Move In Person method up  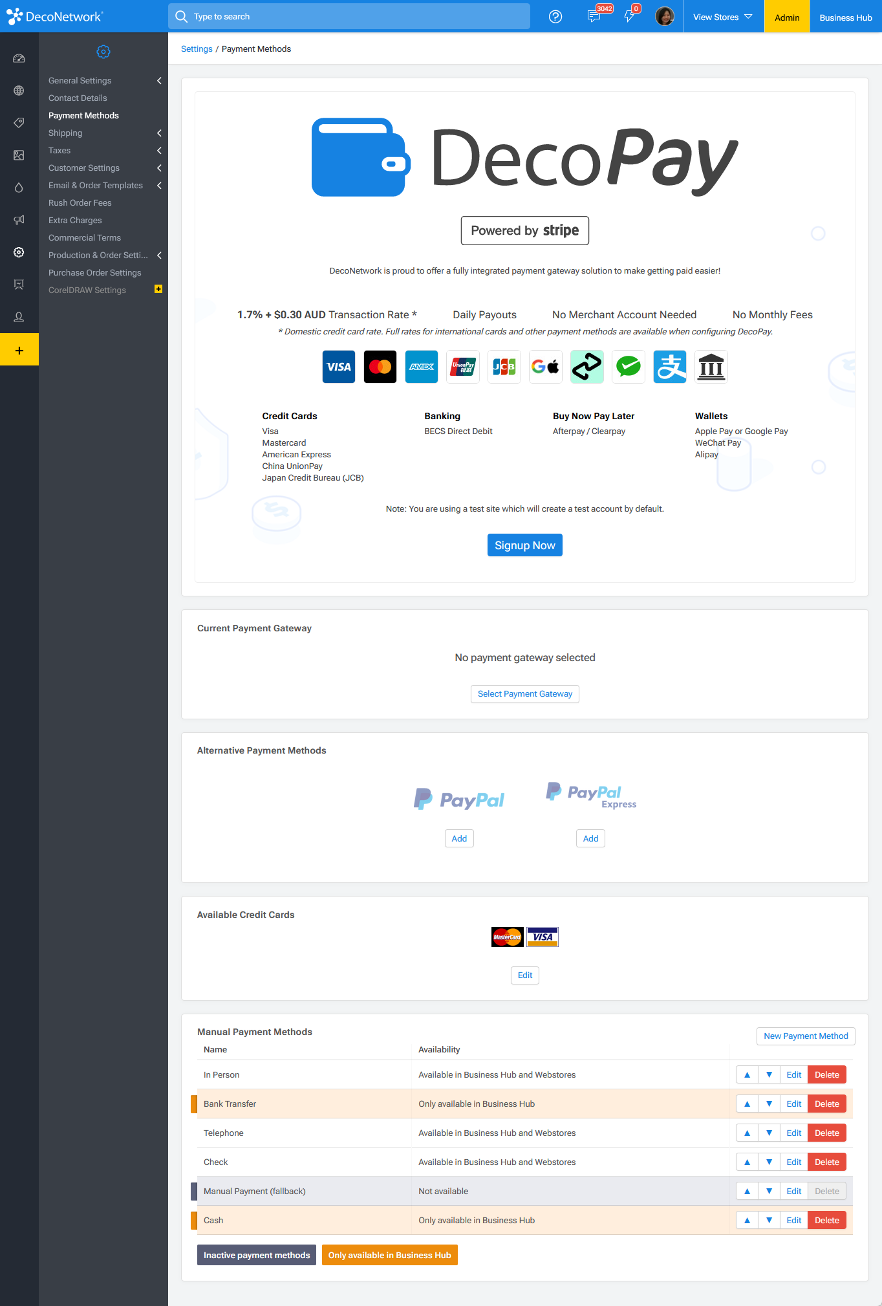tap(747, 1074)
